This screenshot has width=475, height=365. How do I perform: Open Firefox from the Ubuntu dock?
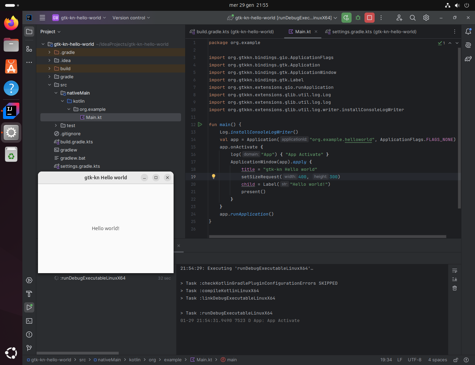pyautogui.click(x=11, y=23)
